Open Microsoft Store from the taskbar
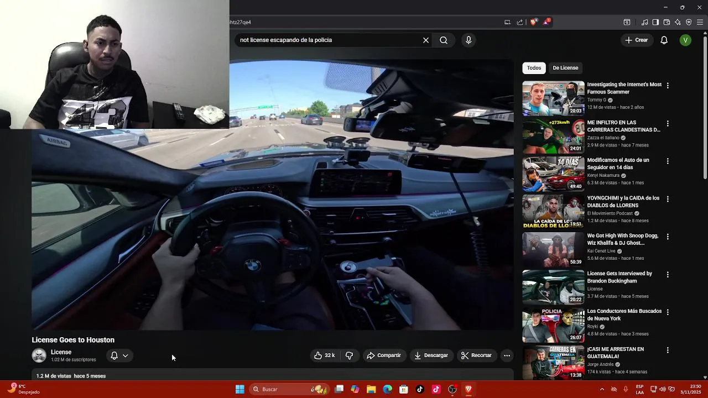The width and height of the screenshot is (708, 398). 404,389
